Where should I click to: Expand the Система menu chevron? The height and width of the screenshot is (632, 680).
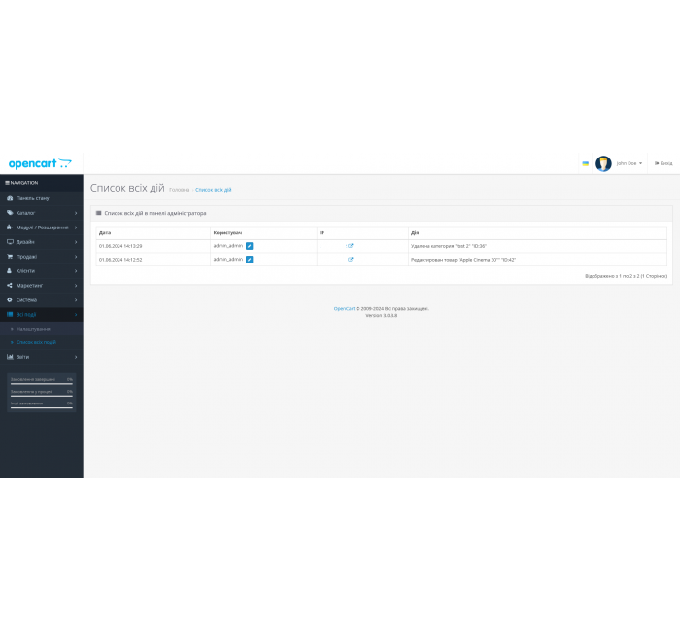76,300
